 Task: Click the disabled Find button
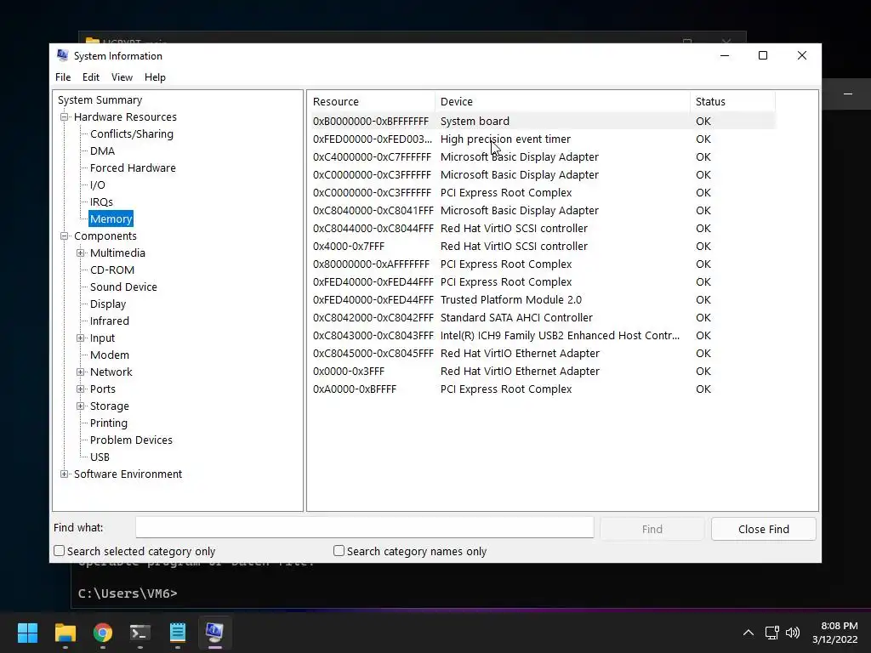click(x=652, y=529)
